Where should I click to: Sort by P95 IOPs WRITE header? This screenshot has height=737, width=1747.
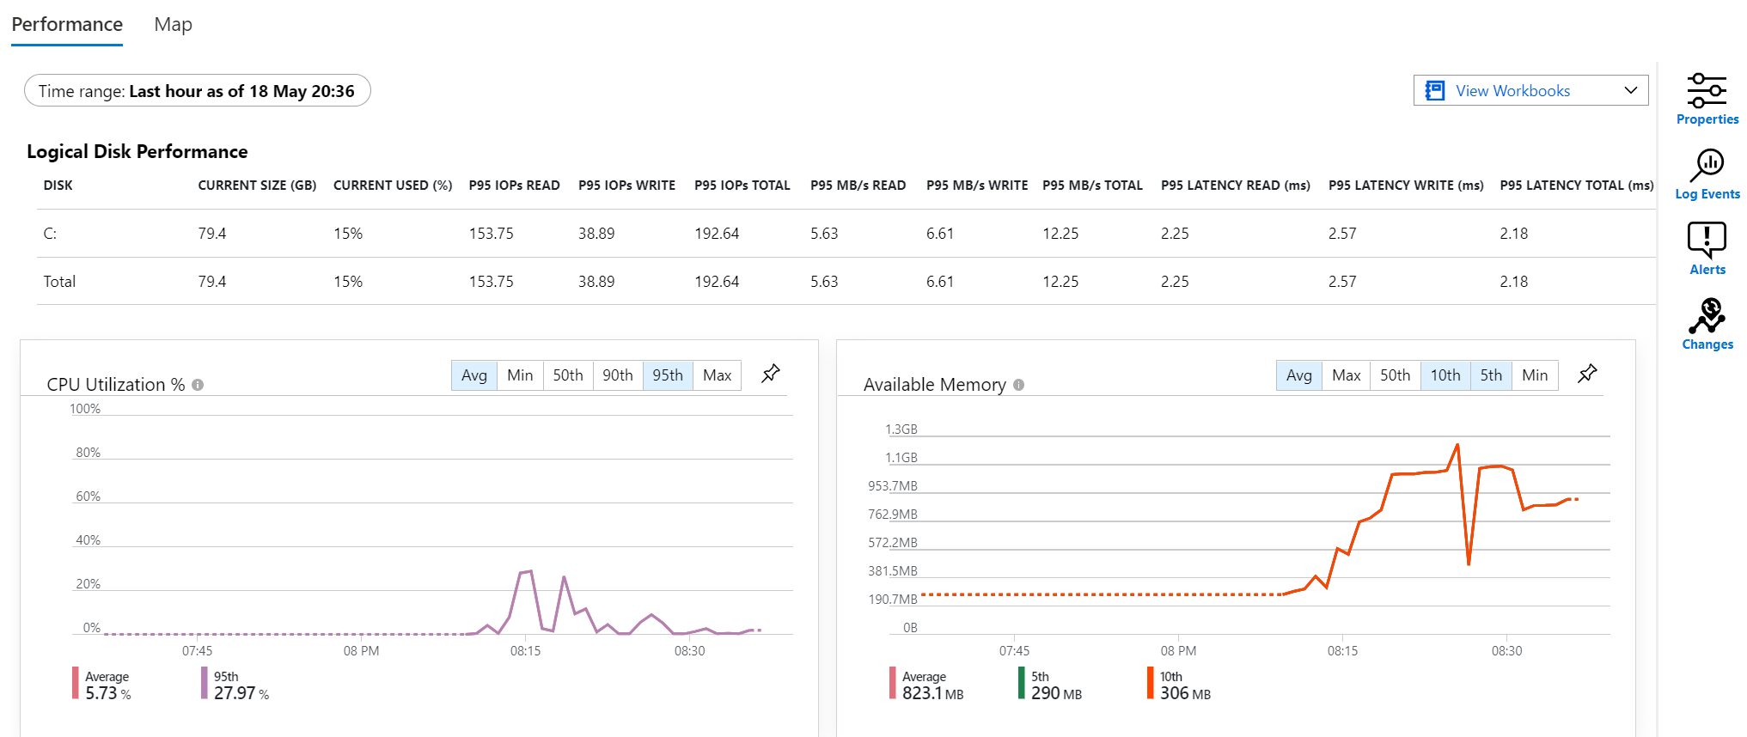click(626, 186)
